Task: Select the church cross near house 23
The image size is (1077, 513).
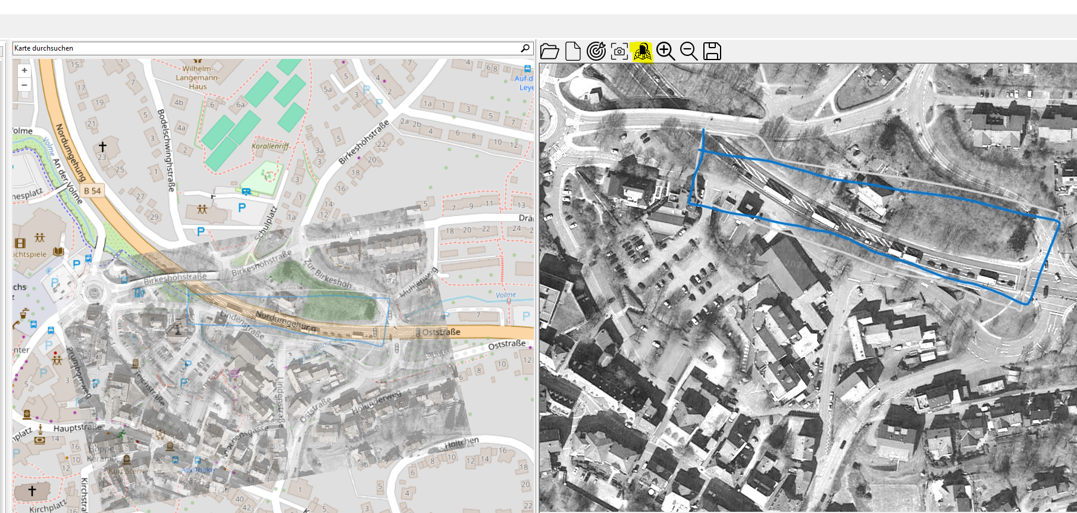Action: point(102,146)
